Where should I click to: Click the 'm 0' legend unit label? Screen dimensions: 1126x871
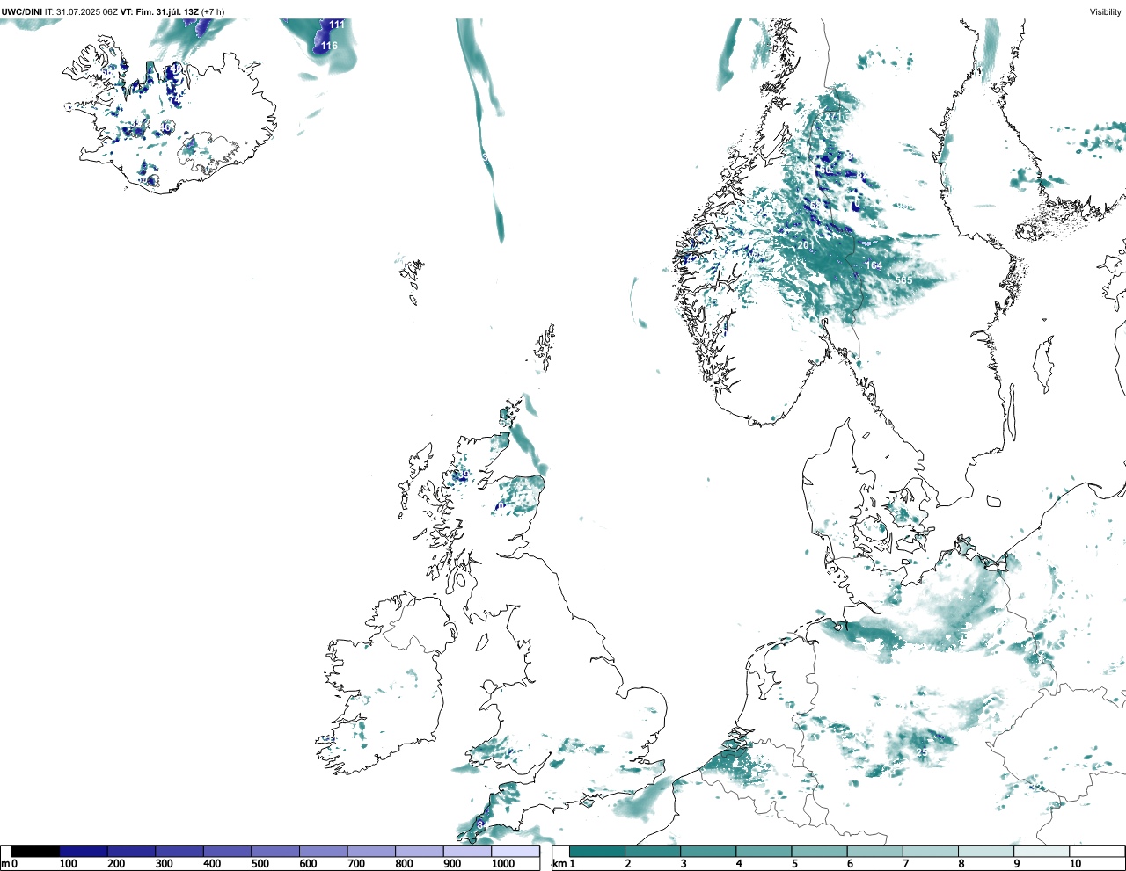tap(10, 864)
